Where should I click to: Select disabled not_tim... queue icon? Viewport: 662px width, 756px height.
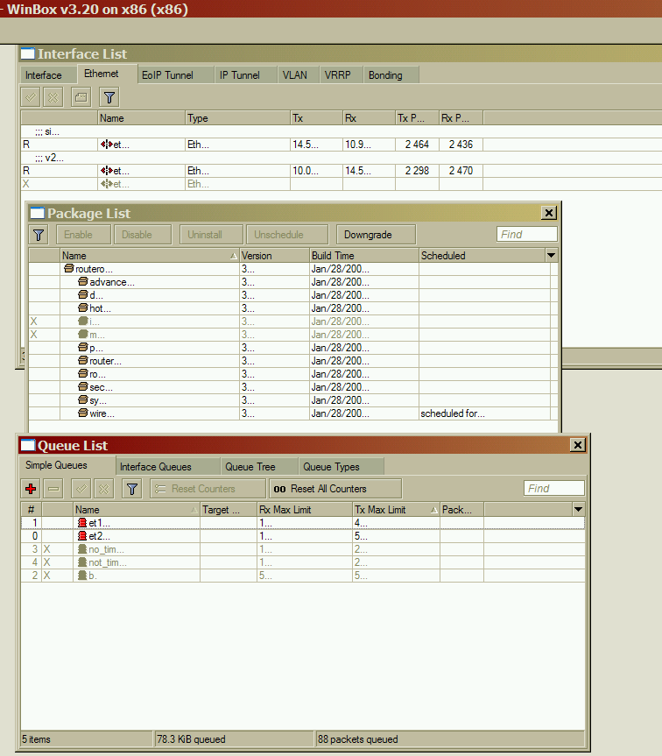(x=82, y=562)
